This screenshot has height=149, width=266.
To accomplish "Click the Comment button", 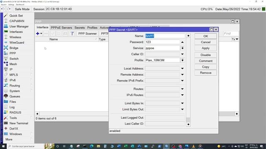I will [x=206, y=61].
